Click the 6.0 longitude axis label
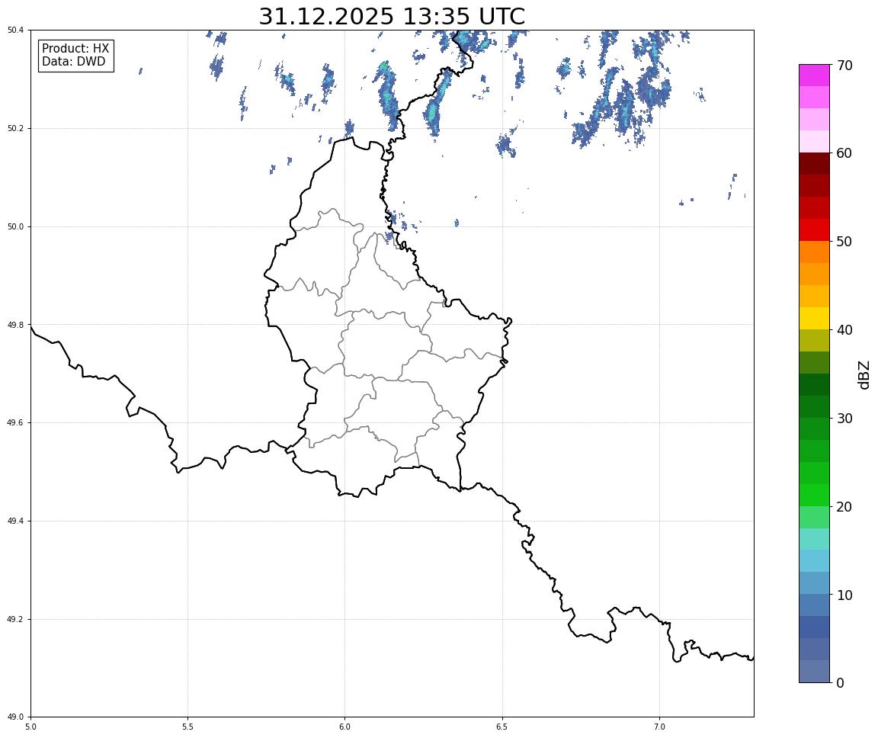The image size is (878, 738). [x=345, y=727]
